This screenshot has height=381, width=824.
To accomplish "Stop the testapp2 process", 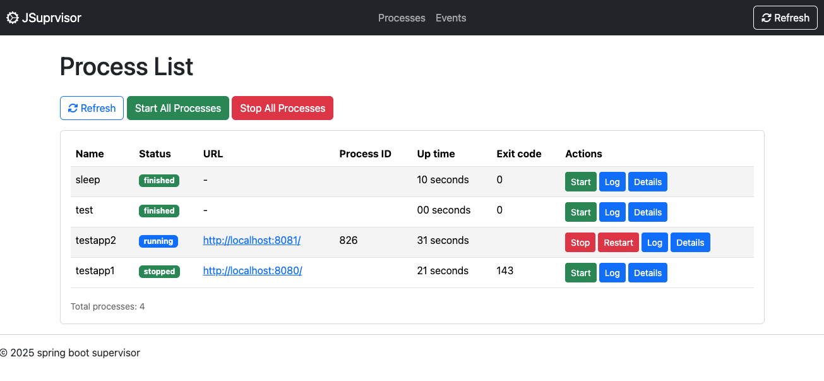I will [580, 242].
